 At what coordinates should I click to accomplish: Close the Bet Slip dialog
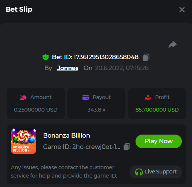coord(182,10)
